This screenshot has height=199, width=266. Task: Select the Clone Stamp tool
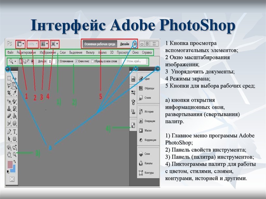click(9, 109)
